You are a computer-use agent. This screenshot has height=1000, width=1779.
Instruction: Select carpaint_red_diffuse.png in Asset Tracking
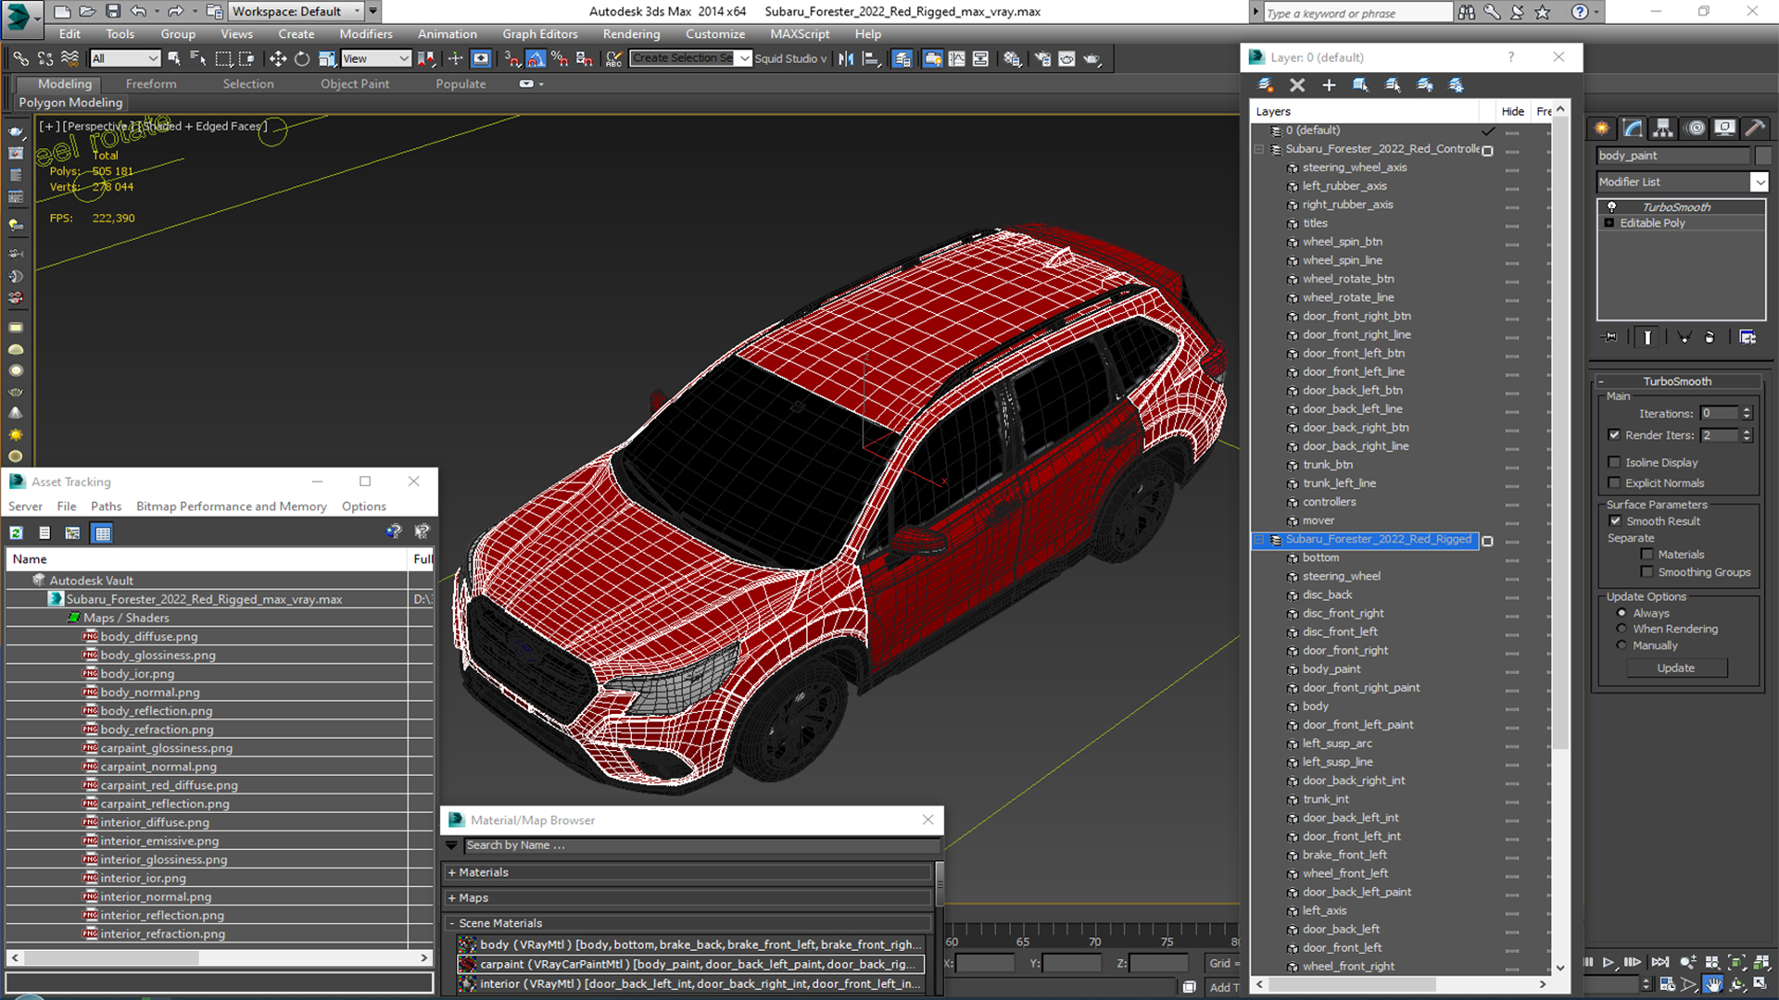pos(169,785)
